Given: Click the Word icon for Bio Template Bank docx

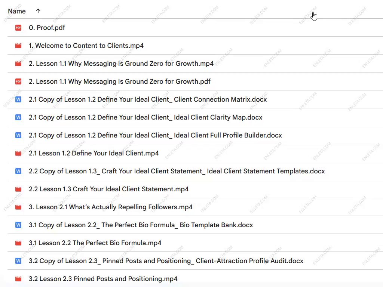Looking at the screenshot, I should (18, 225).
